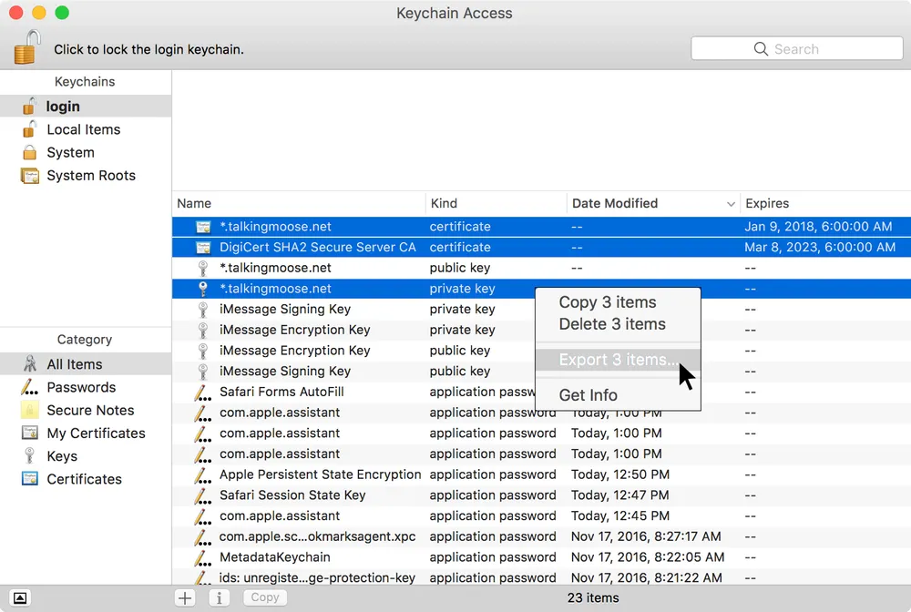This screenshot has width=911, height=612.
Task: Click Nov 17, 2016, 8:27:17 AM date cell
Action: pos(646,536)
